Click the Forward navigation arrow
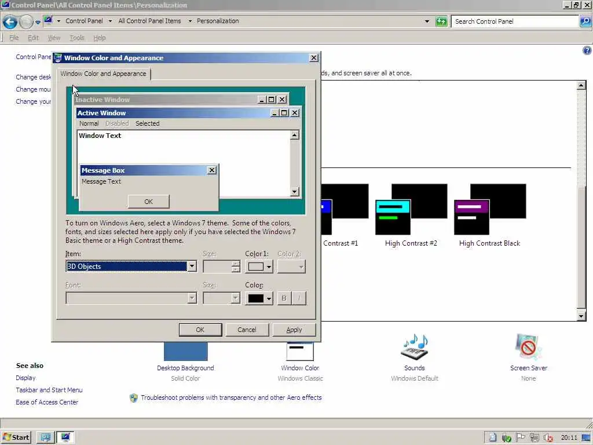 pyautogui.click(x=26, y=22)
